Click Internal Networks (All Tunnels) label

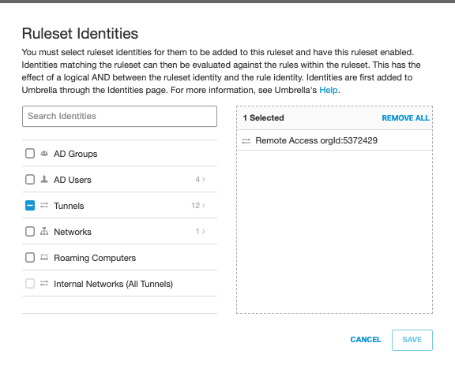pyautogui.click(x=114, y=284)
